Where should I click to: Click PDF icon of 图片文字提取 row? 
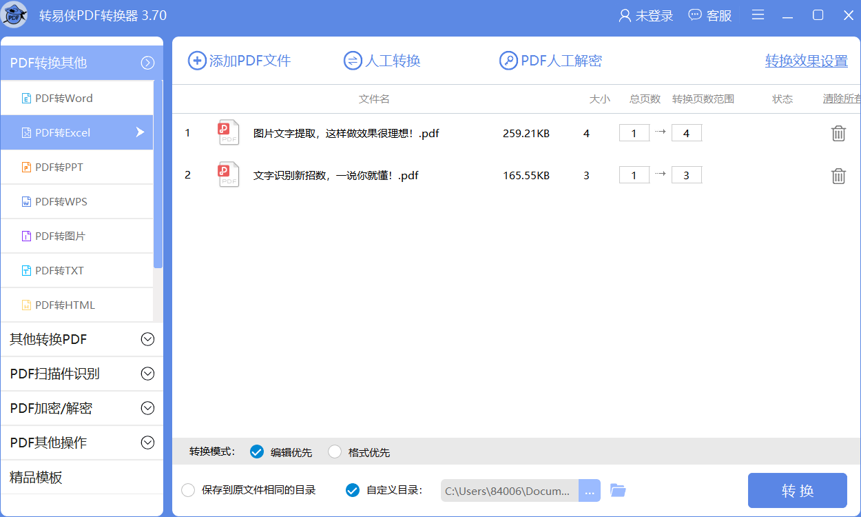(229, 132)
